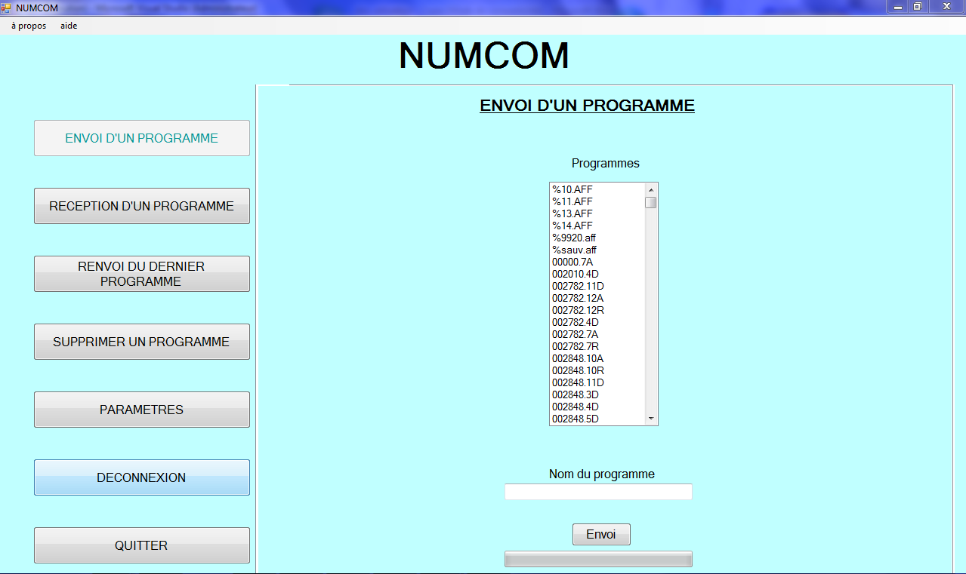Open RECEPTION D'UN PROGRAMME section
This screenshot has height=574, width=966.
[x=141, y=206]
